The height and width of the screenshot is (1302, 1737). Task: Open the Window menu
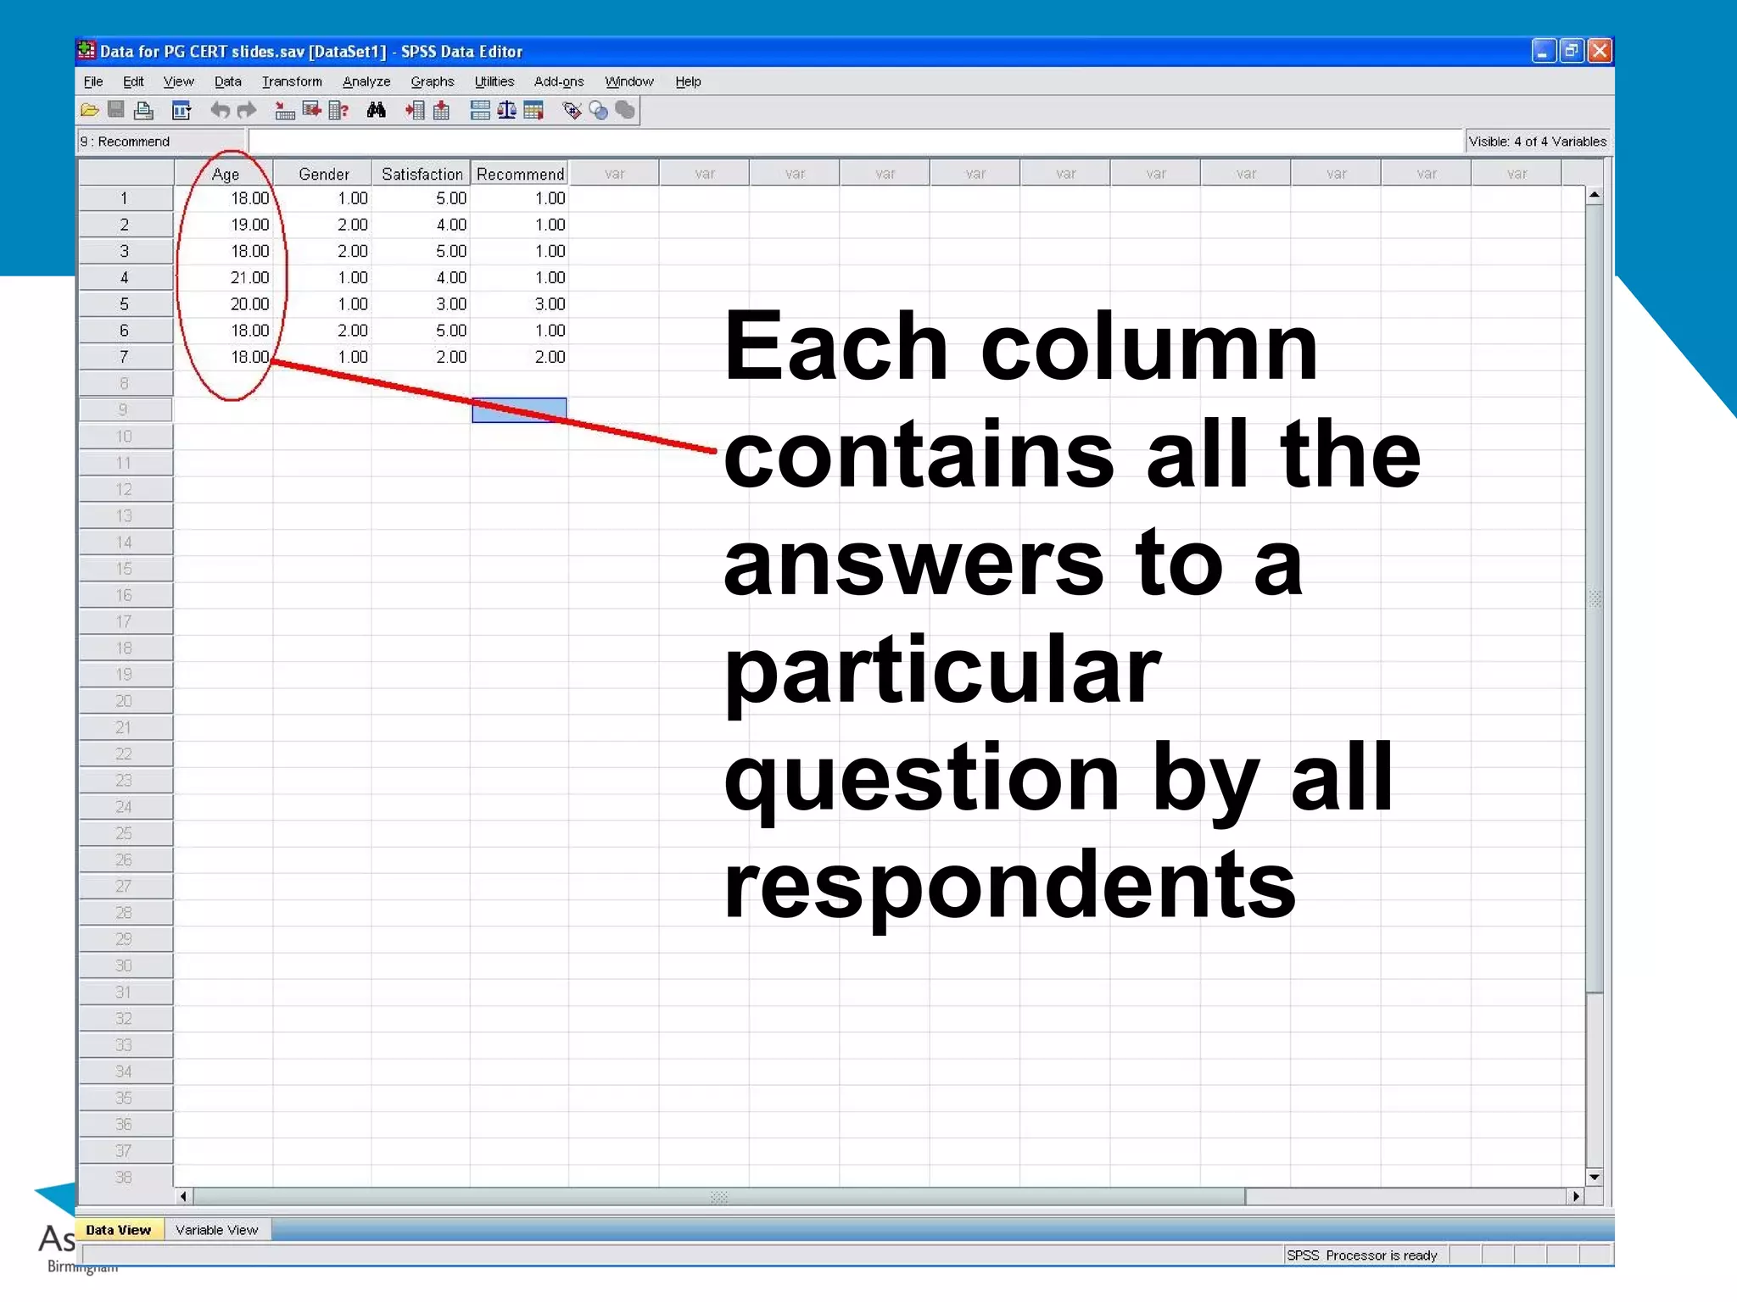[629, 81]
